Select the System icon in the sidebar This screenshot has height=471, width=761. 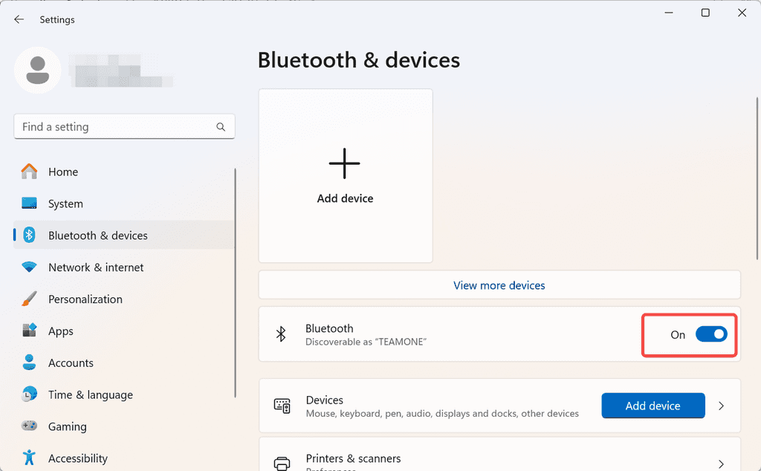click(x=30, y=204)
